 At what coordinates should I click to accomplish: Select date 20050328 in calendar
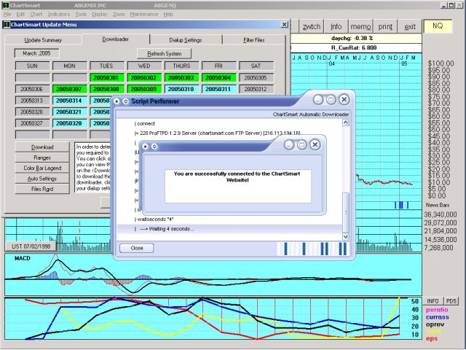(69, 123)
